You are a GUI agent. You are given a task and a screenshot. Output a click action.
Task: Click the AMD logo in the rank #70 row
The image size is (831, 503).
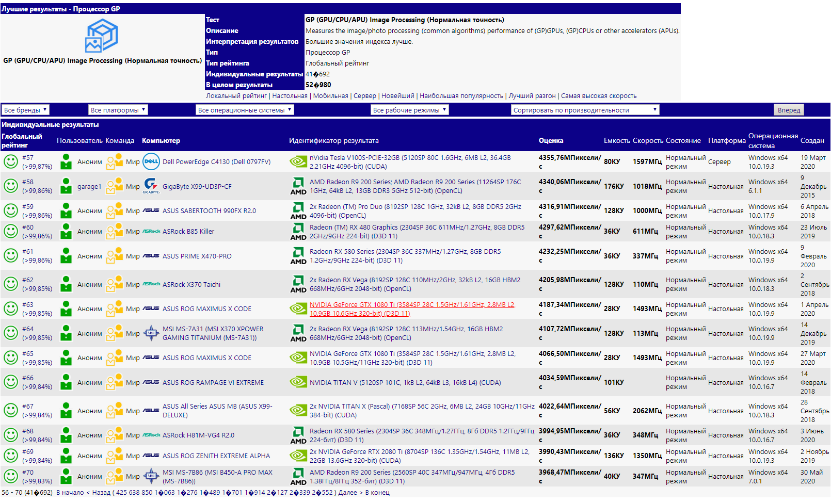coord(298,476)
